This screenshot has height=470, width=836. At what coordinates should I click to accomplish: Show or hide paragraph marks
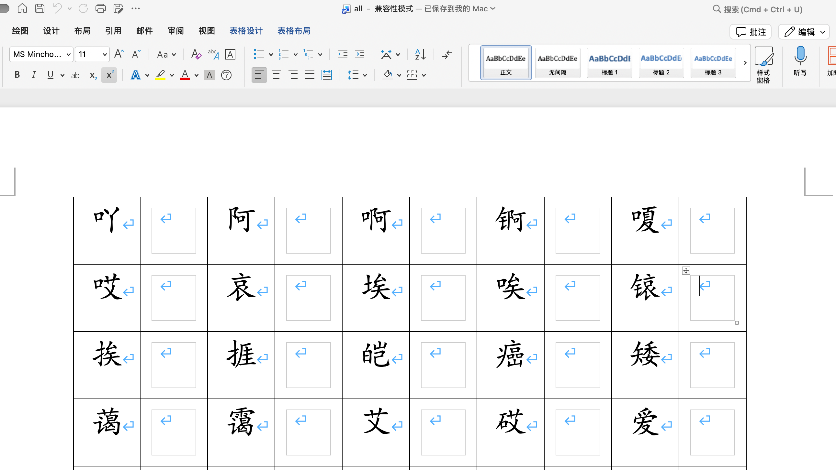pos(447,54)
